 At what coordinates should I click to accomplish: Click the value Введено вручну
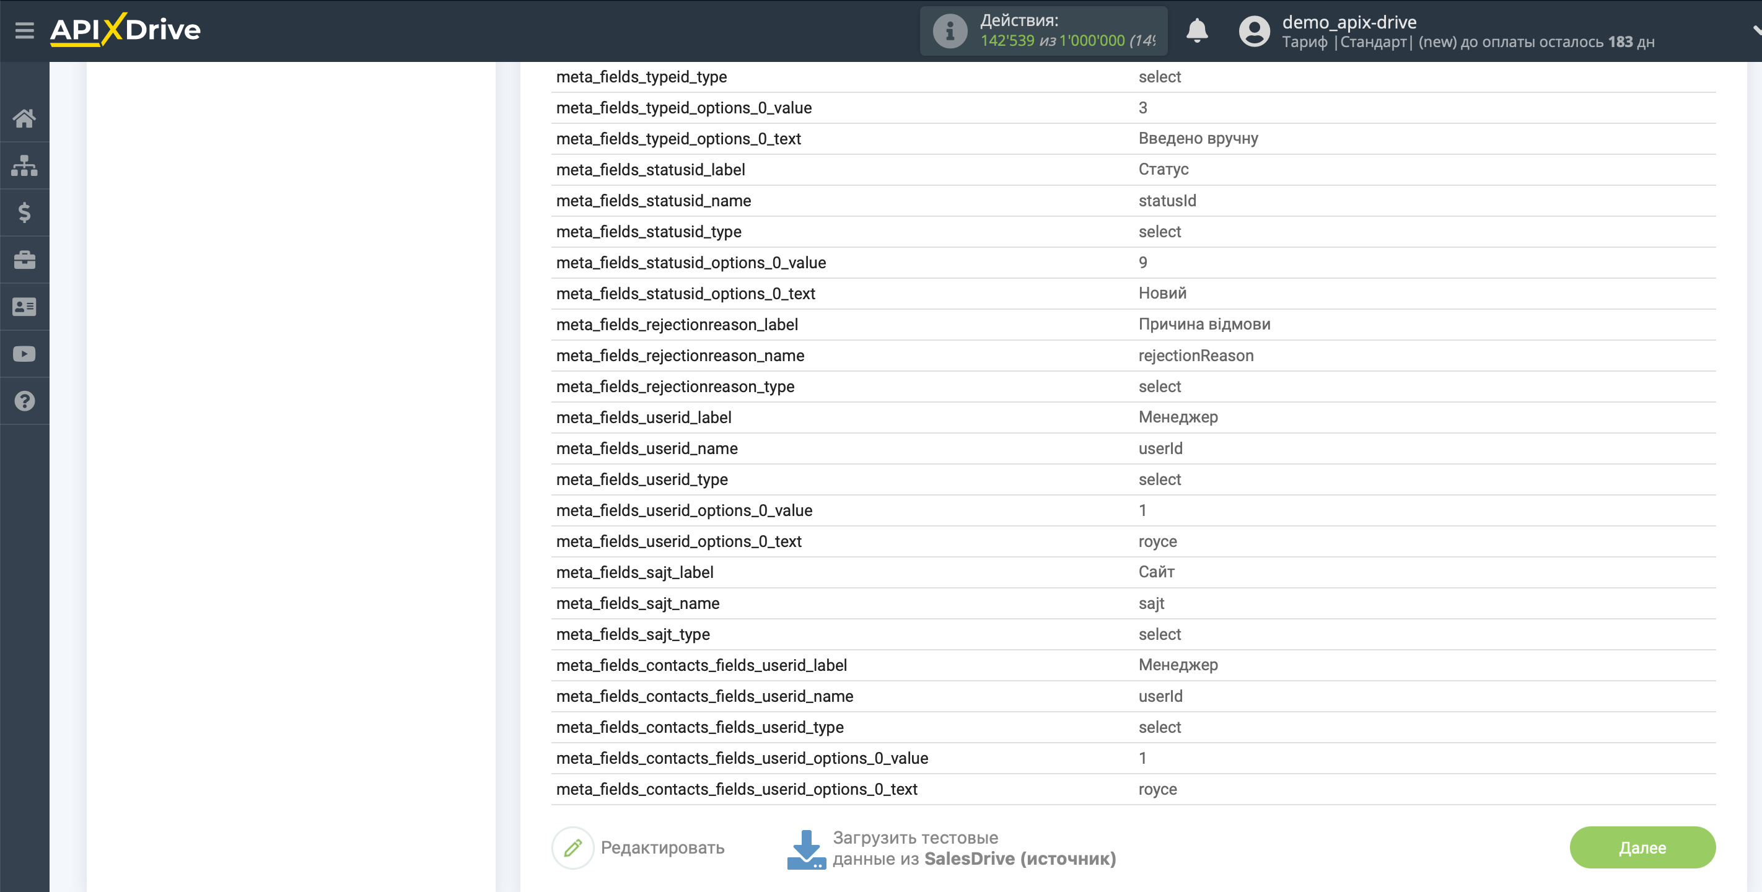[1198, 138]
